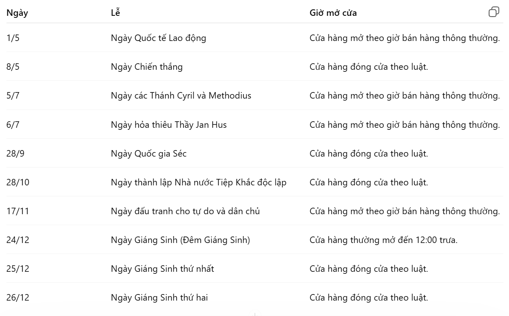509x316 pixels.
Task: Select the 1/5 date cell
Action: tap(13, 38)
